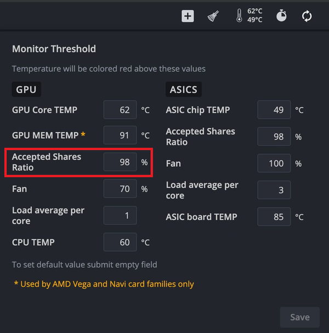
Task: Select the GPU Fan threshold field
Action: (120, 189)
